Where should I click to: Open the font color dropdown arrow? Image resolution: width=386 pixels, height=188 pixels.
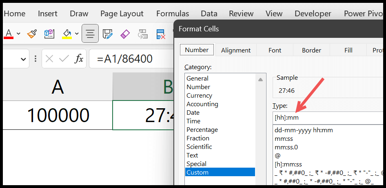pyautogui.click(x=18, y=34)
